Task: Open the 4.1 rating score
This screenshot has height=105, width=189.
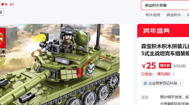Action: click(x=12, y=4)
